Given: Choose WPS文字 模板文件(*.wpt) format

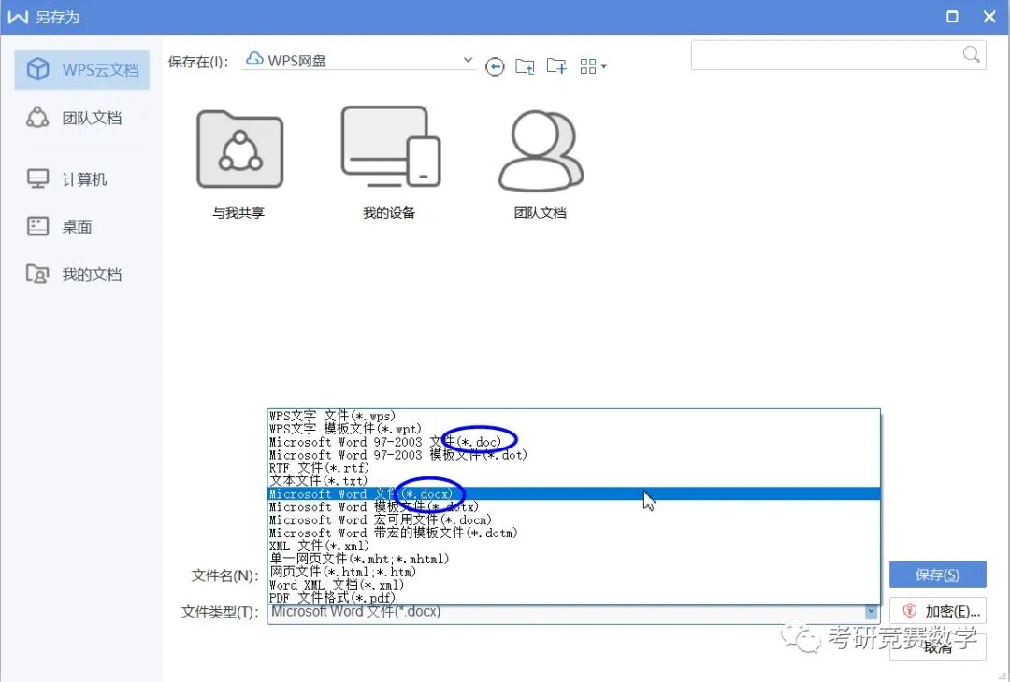Looking at the screenshot, I should [573, 429].
